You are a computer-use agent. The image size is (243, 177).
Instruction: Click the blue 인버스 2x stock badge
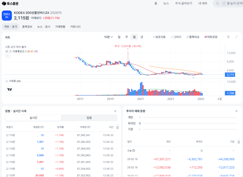pyautogui.click(x=7, y=16)
